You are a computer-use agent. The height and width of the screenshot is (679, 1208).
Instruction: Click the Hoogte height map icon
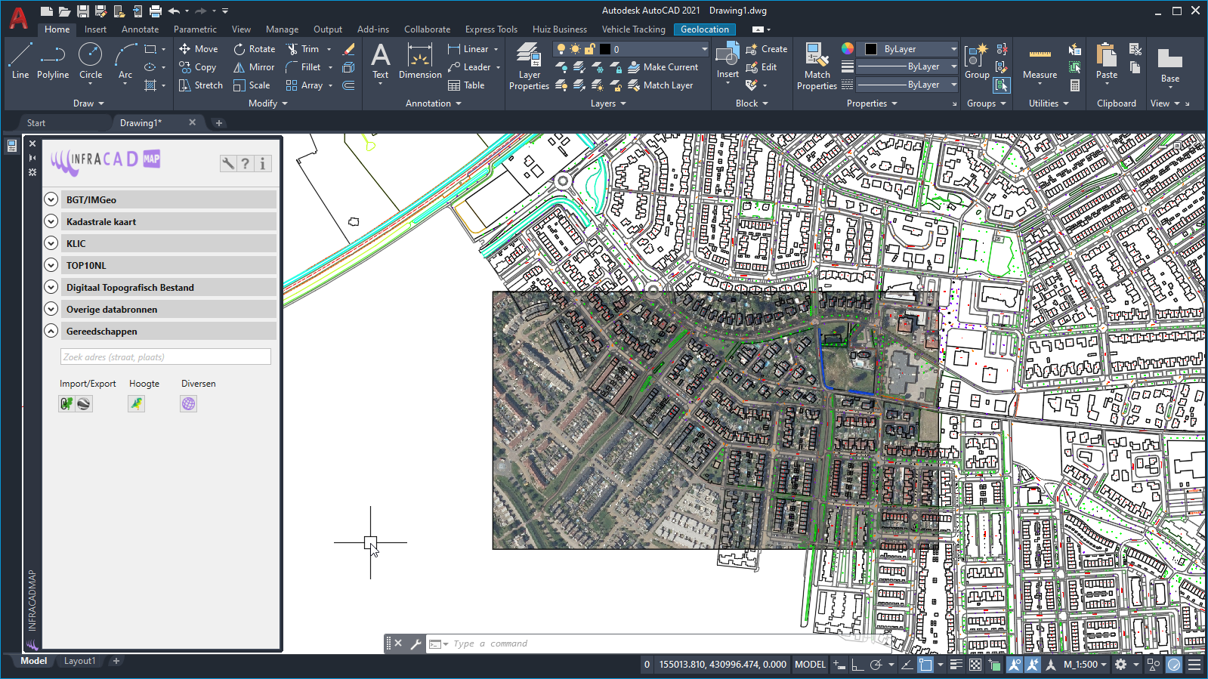[136, 404]
